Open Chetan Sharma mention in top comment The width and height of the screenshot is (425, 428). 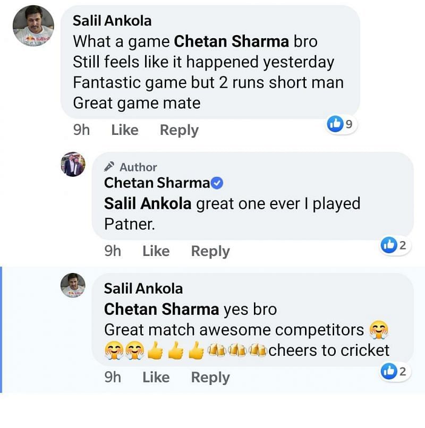(x=232, y=41)
